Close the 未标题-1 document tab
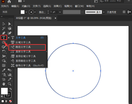The width and height of the screenshot is (132, 104). (56, 18)
